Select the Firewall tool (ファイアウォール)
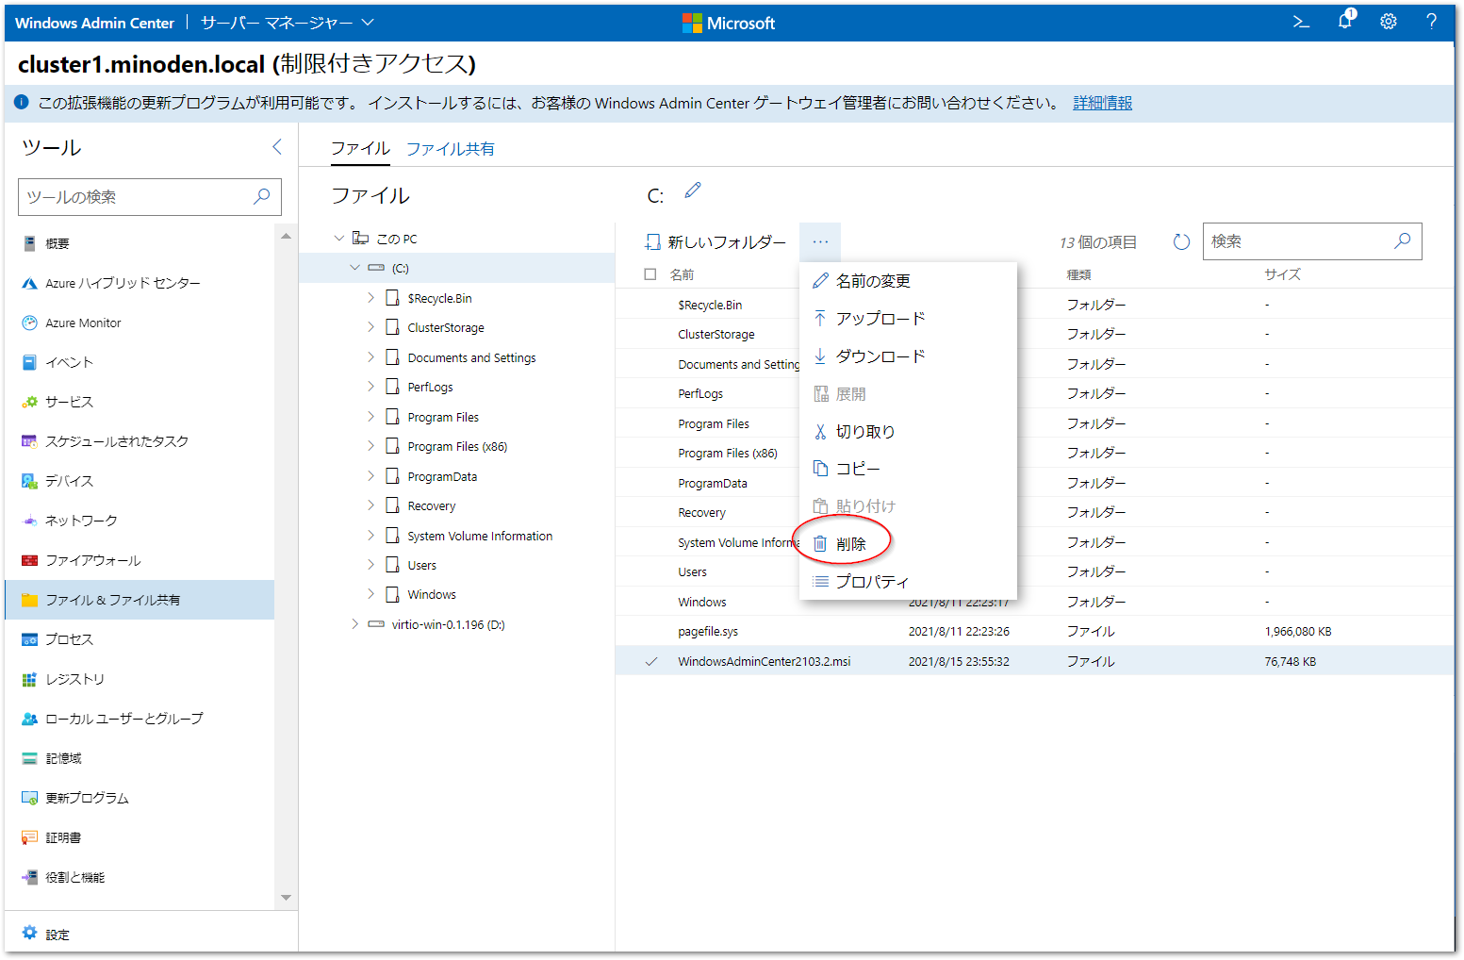This screenshot has width=1464, height=960. point(90,559)
